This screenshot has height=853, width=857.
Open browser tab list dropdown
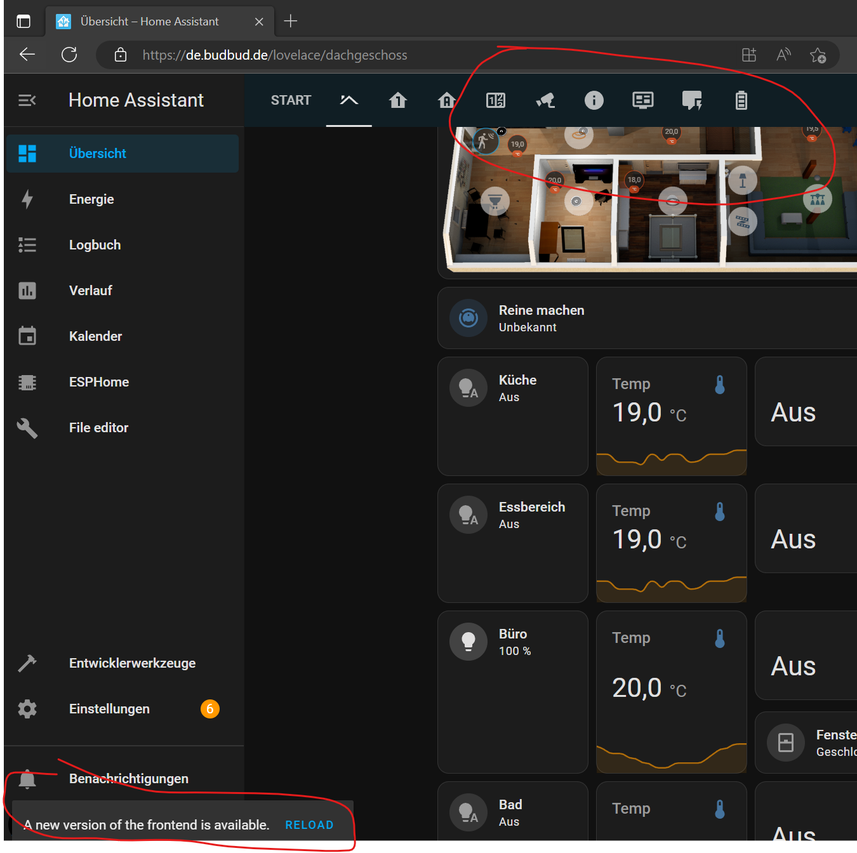[x=24, y=20]
